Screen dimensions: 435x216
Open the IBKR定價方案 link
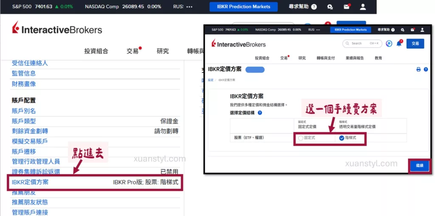[x=30, y=182]
